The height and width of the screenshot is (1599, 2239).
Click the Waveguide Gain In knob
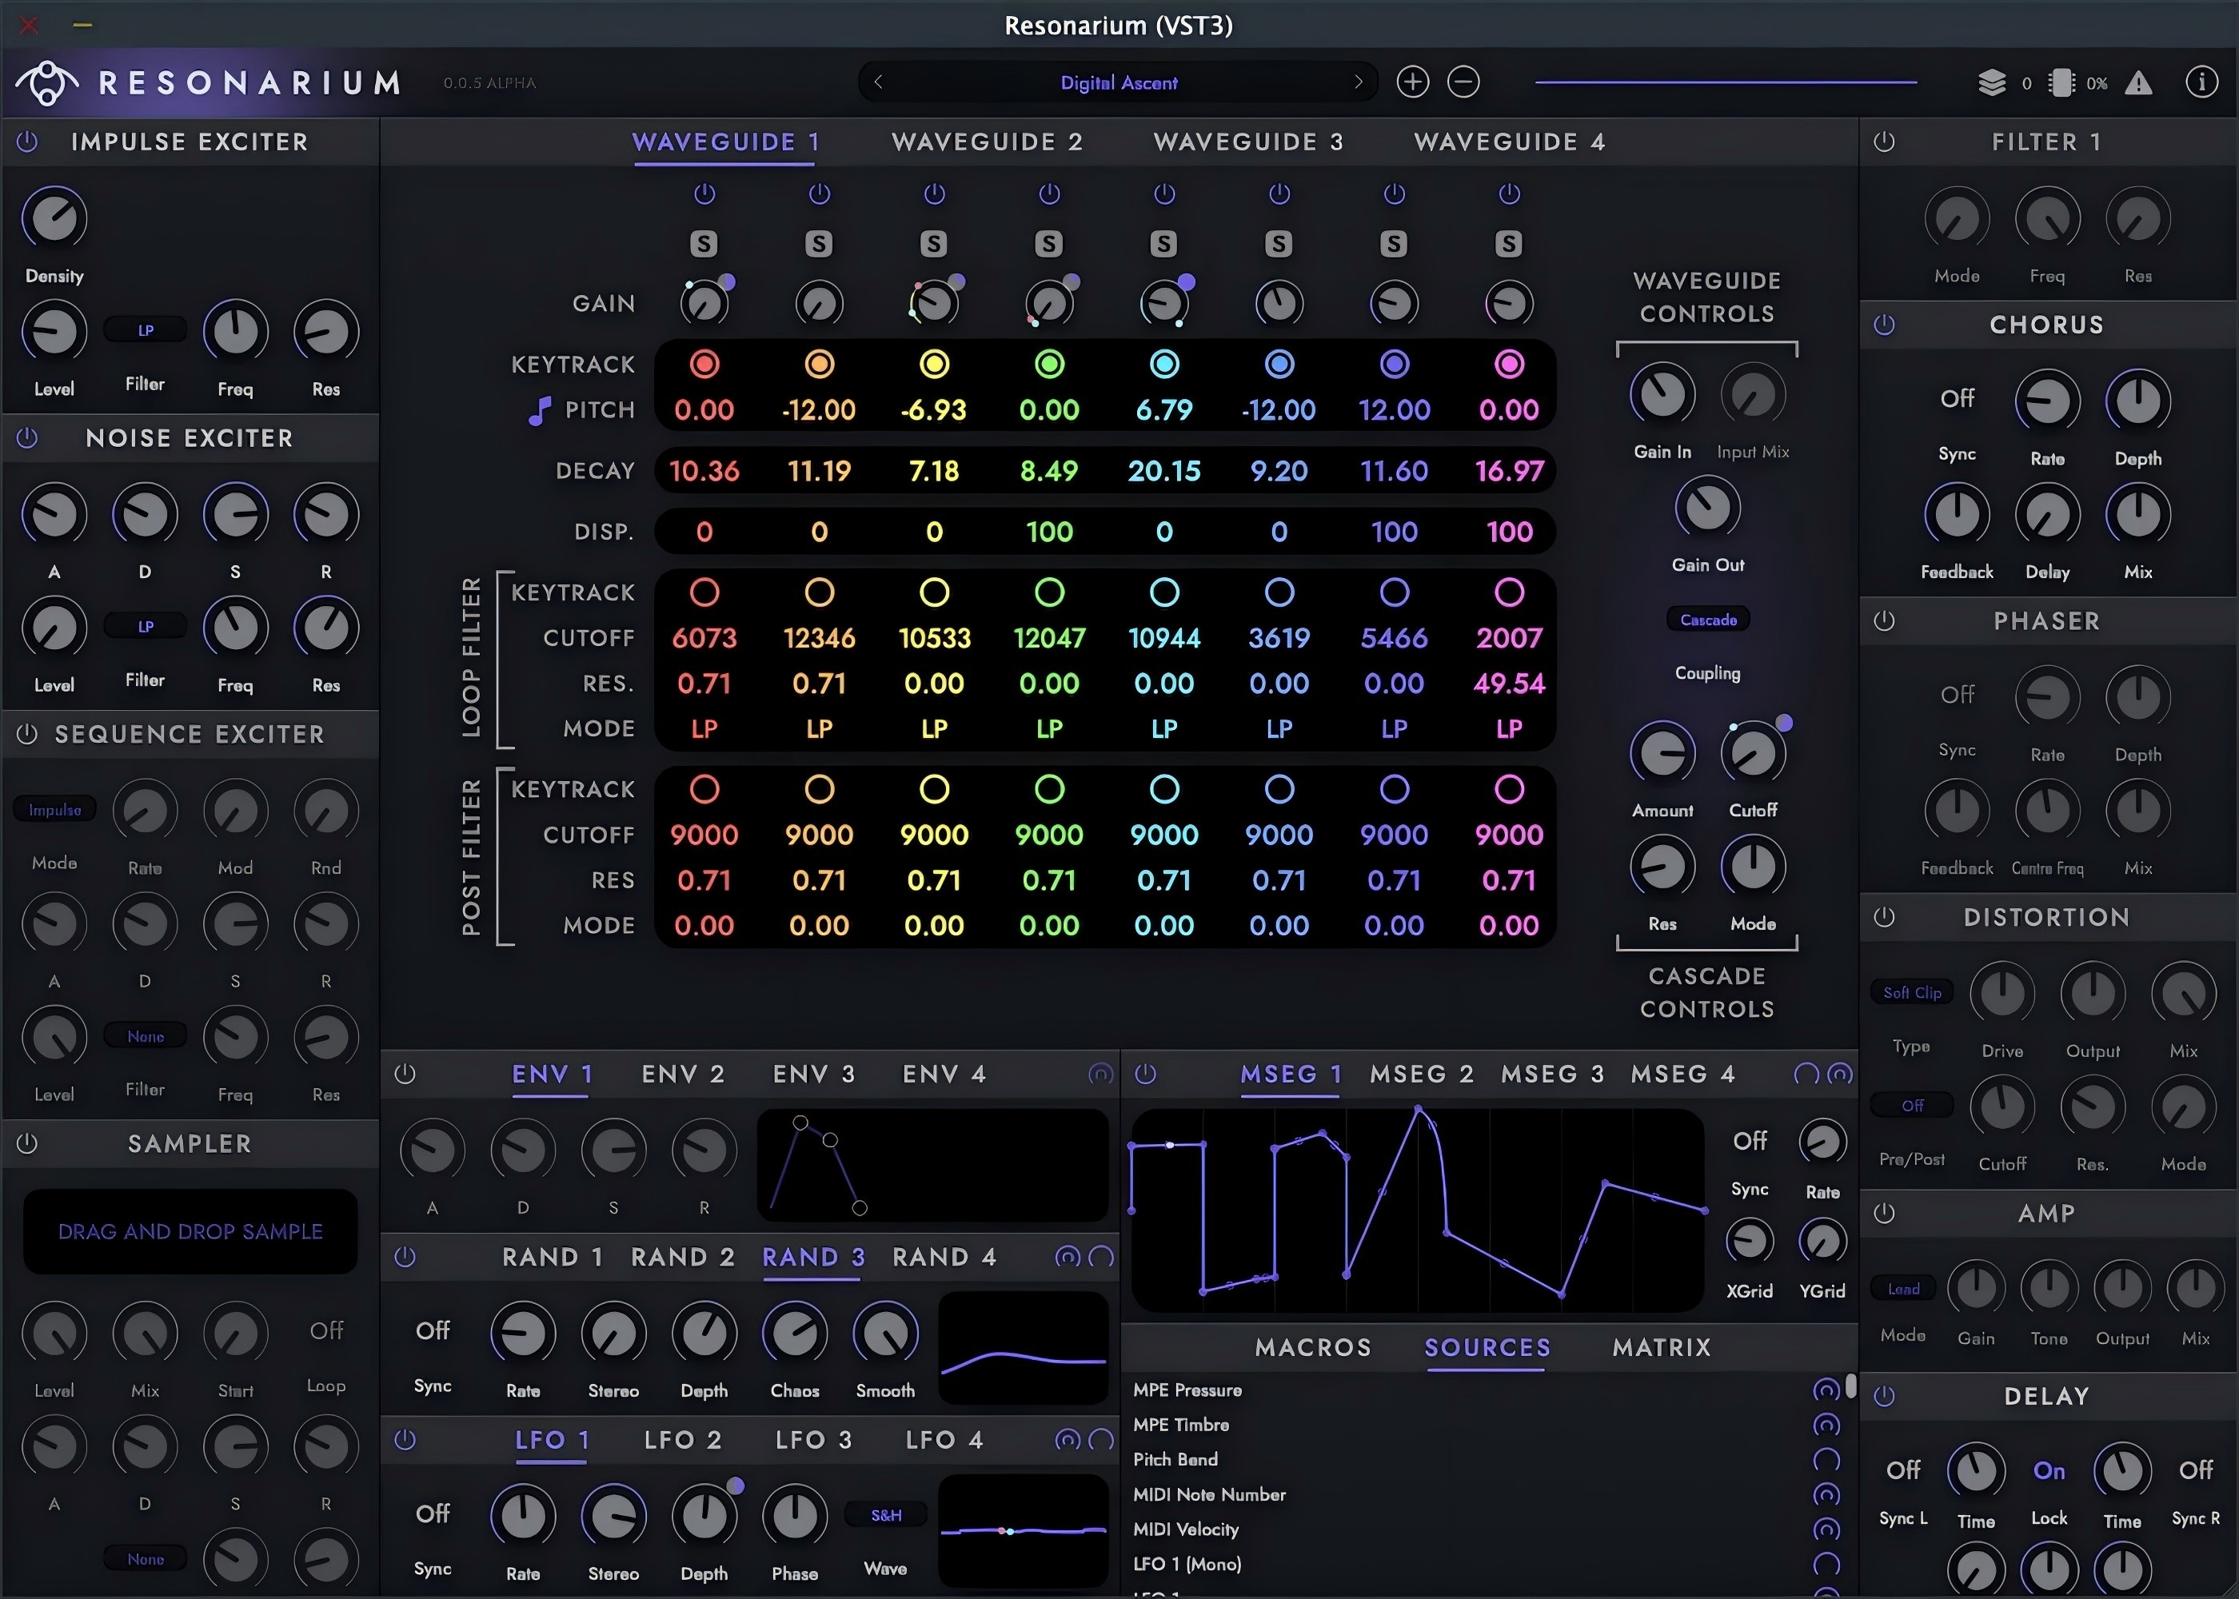point(1663,395)
